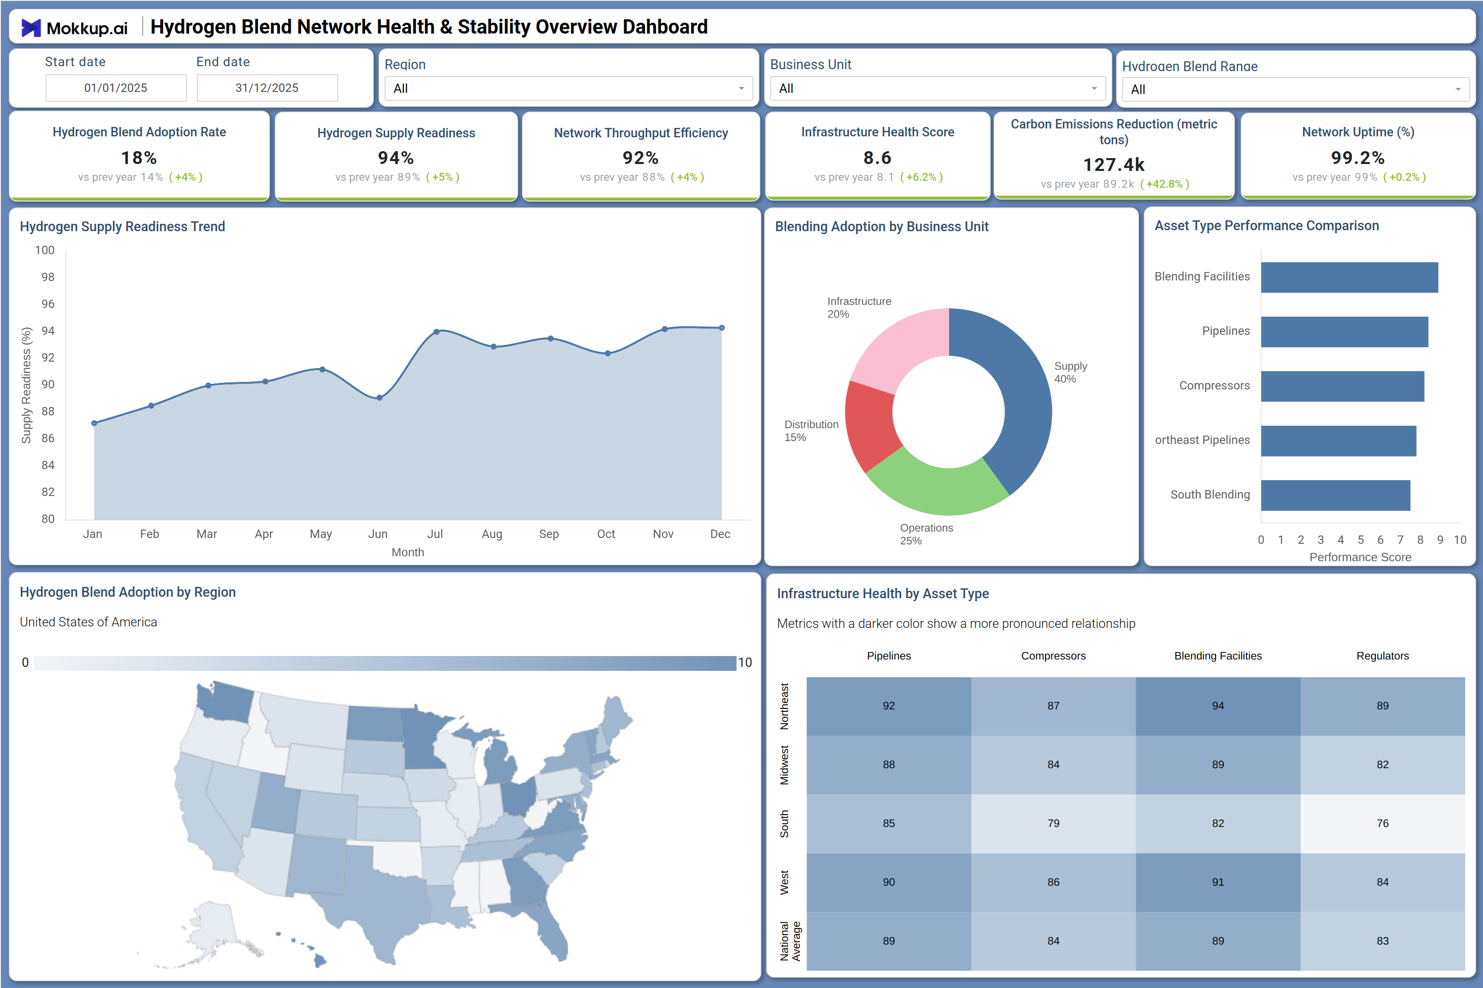This screenshot has width=1483, height=988.
Task: Click the South Regulators cell 76
Action: click(1383, 823)
